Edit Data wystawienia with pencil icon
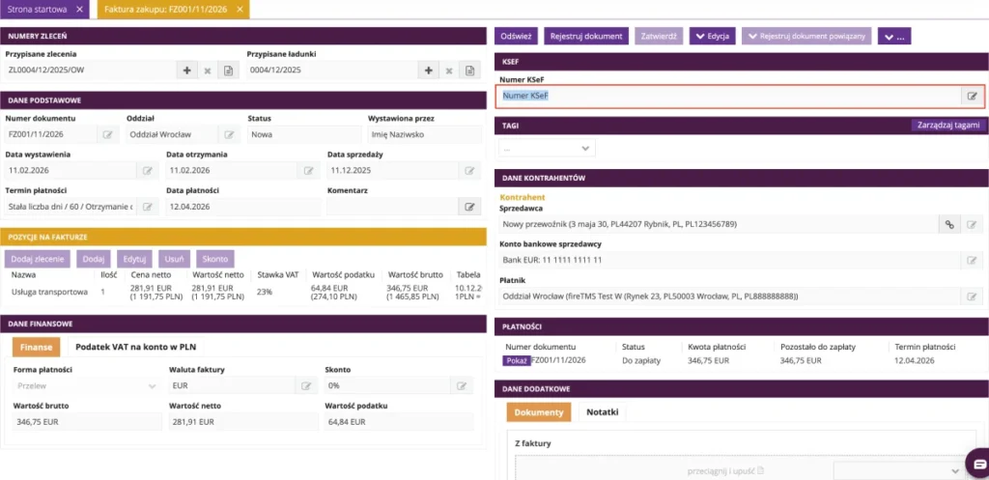This screenshot has width=989, height=480. click(x=148, y=170)
